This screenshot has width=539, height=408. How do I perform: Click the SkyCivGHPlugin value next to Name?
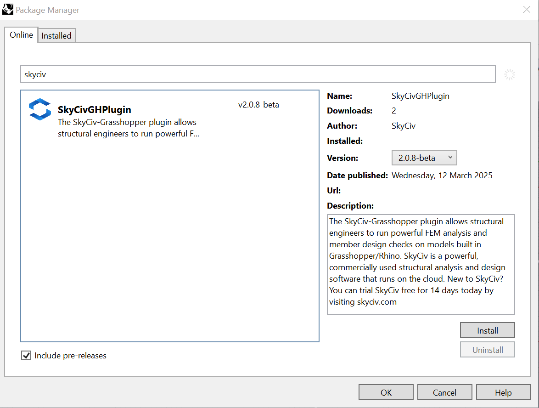[x=420, y=96]
